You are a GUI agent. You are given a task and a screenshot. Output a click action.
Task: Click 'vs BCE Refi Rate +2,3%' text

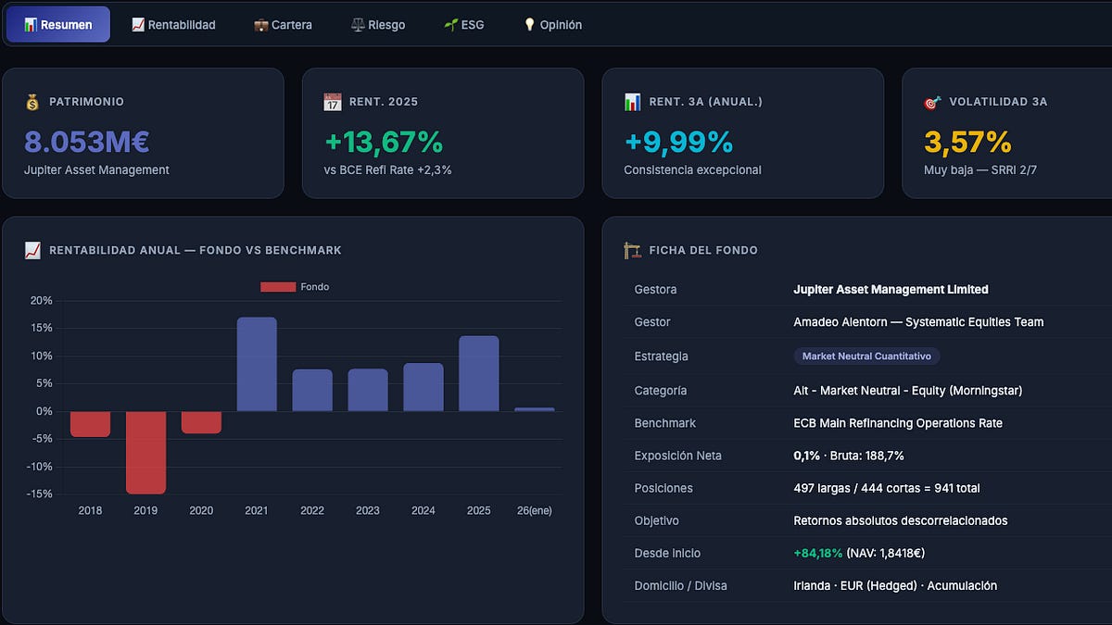click(388, 170)
